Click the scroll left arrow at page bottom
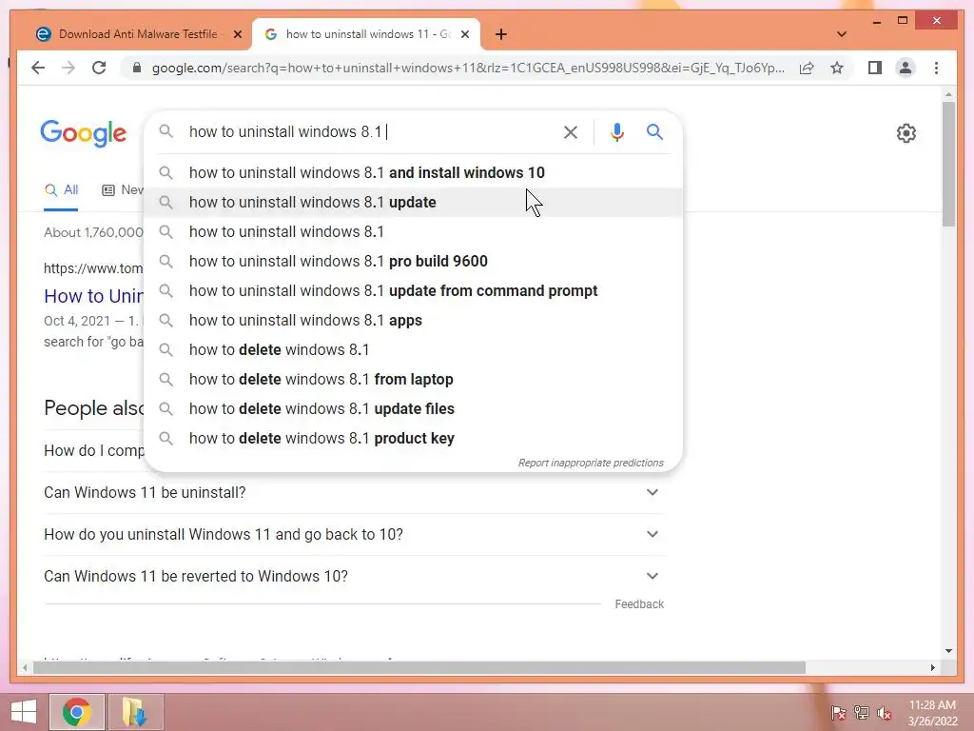Image resolution: width=974 pixels, height=731 pixels. pyautogui.click(x=25, y=667)
